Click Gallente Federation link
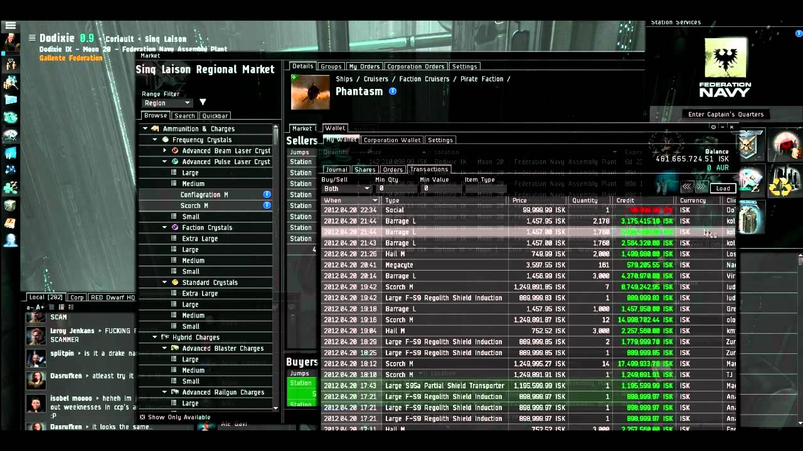 pyautogui.click(x=71, y=58)
